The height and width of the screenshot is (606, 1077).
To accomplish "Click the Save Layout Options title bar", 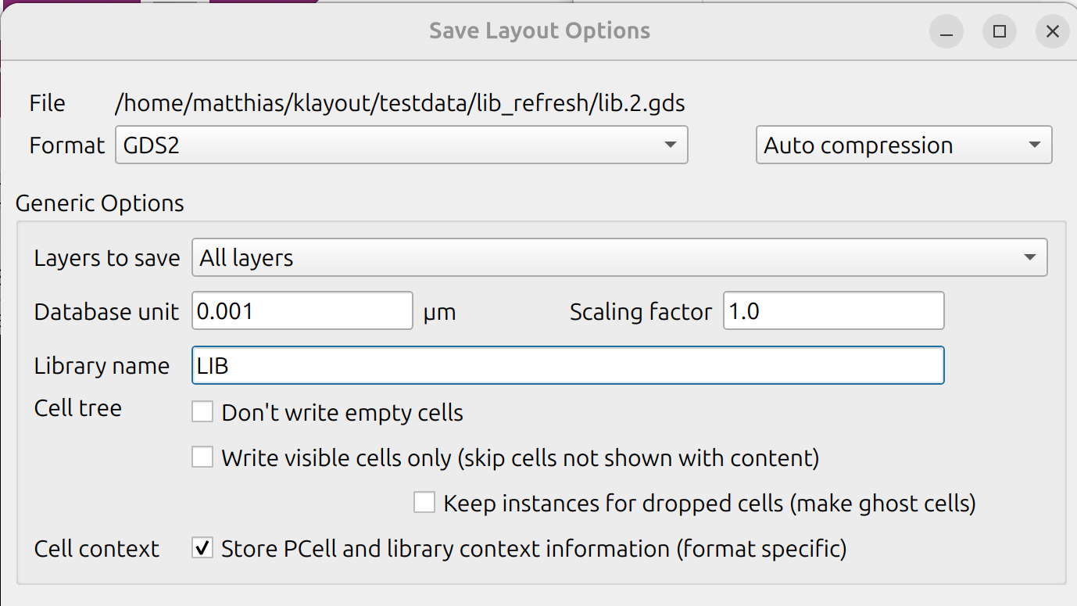I will (x=539, y=31).
